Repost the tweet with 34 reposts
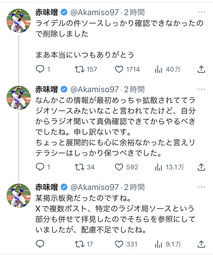This screenshot has width=213, height=255. [79, 167]
